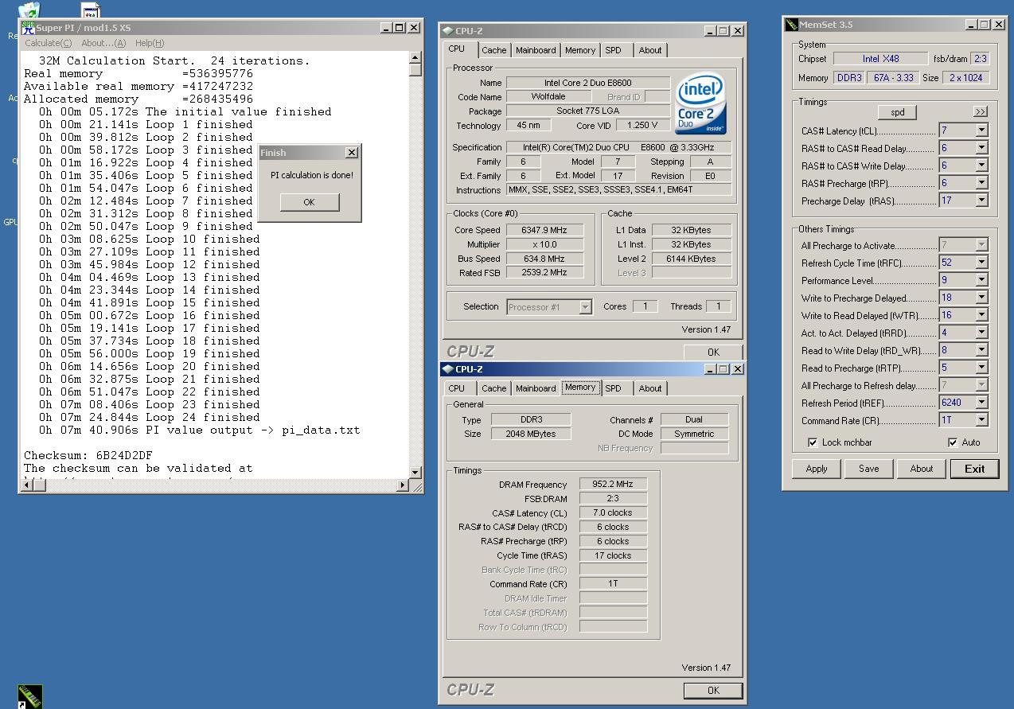This screenshot has height=709, width=1014.
Task: Click About button in MemSet
Action: pos(921,469)
